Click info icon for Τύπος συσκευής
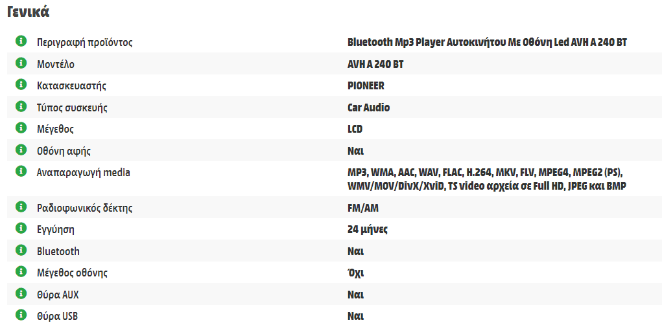 pyautogui.click(x=21, y=107)
